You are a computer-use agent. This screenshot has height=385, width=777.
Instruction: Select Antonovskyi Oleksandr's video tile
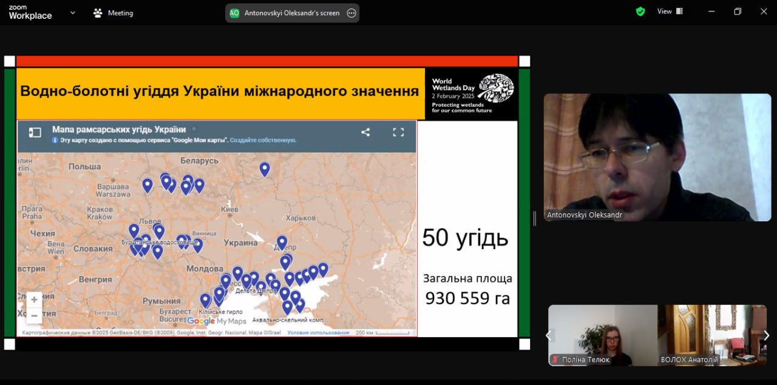point(657,157)
